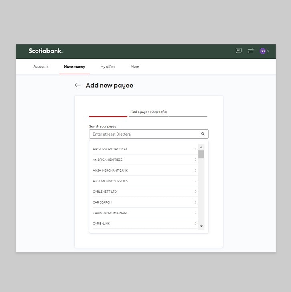Click chevron next to CARIB PREMIUM FINANC

[196, 213]
